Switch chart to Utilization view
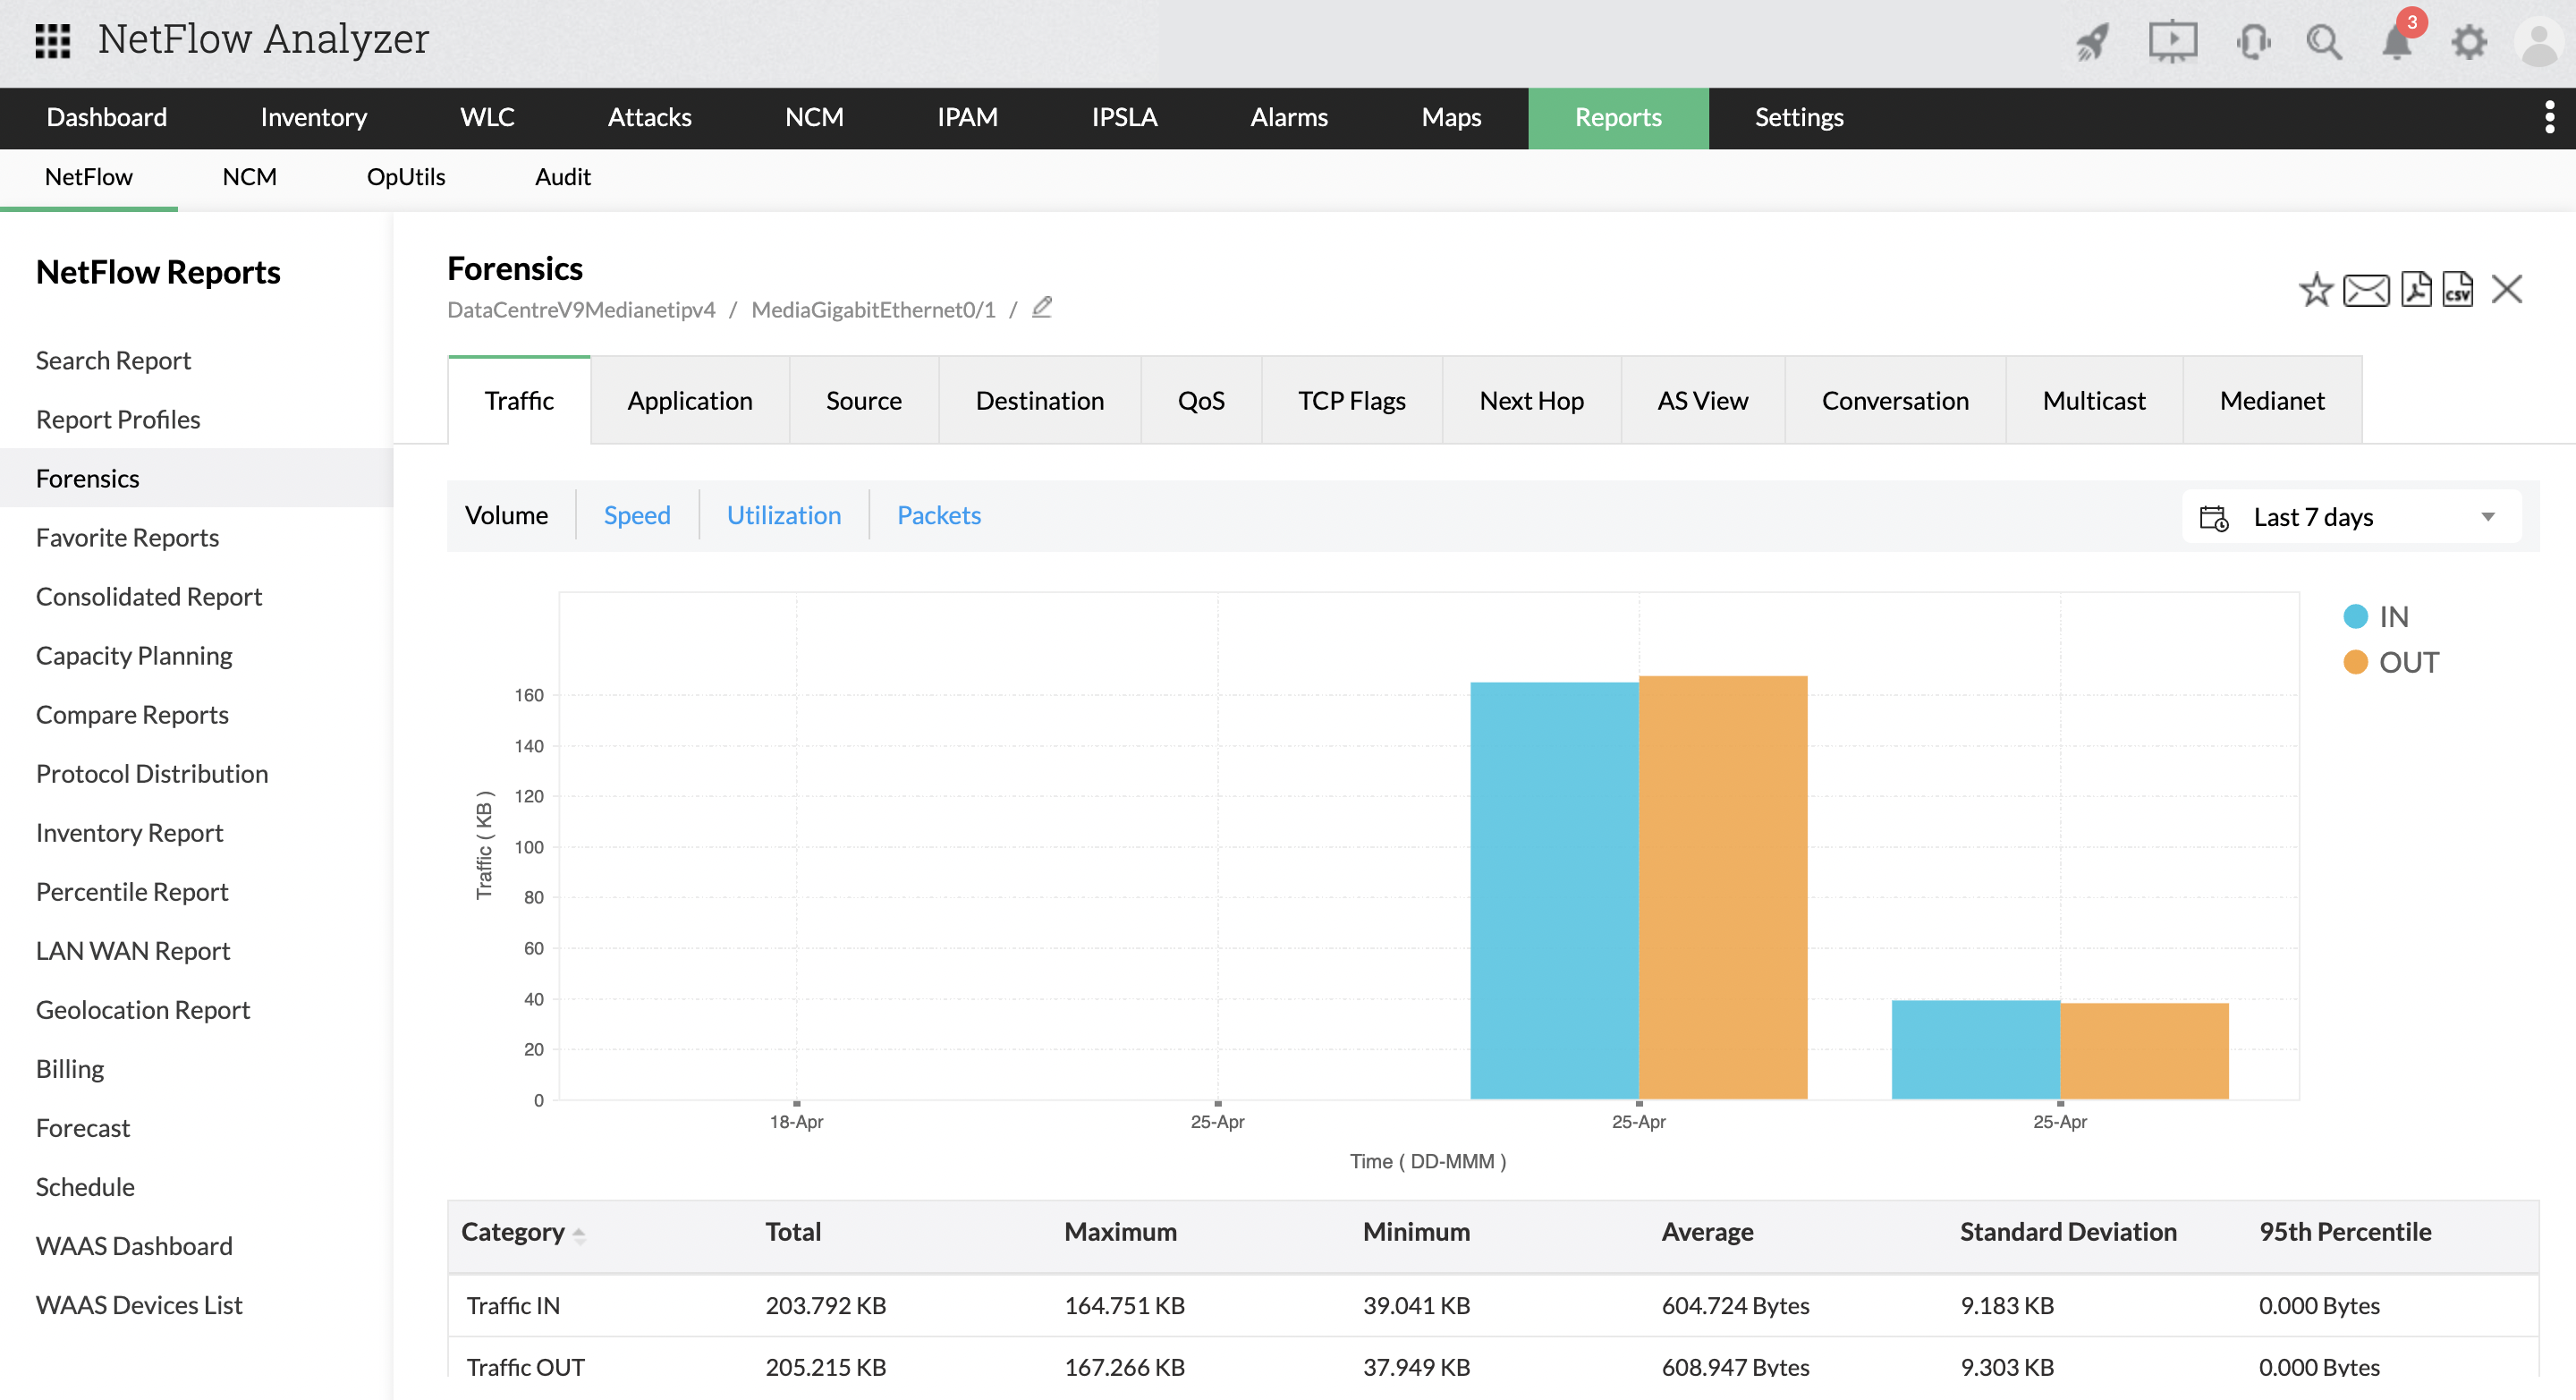The width and height of the screenshot is (2576, 1400). (x=783, y=515)
